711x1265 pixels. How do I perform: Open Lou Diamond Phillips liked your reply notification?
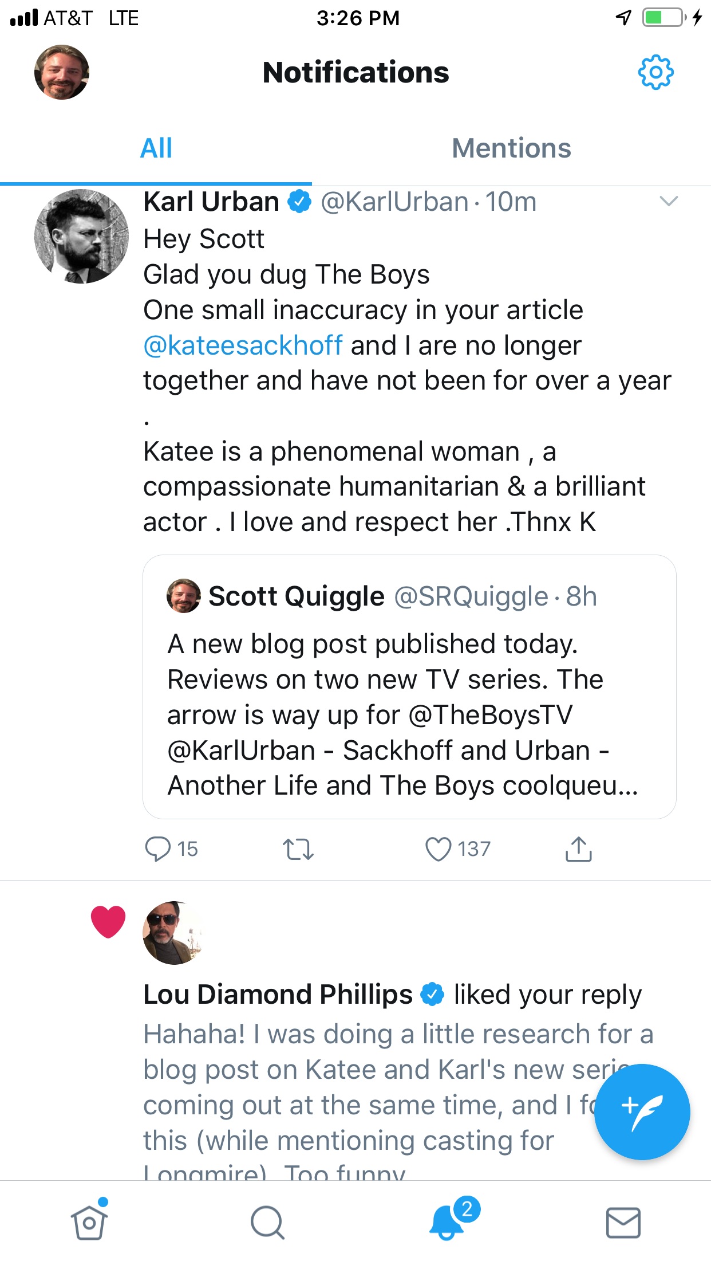coord(392,995)
